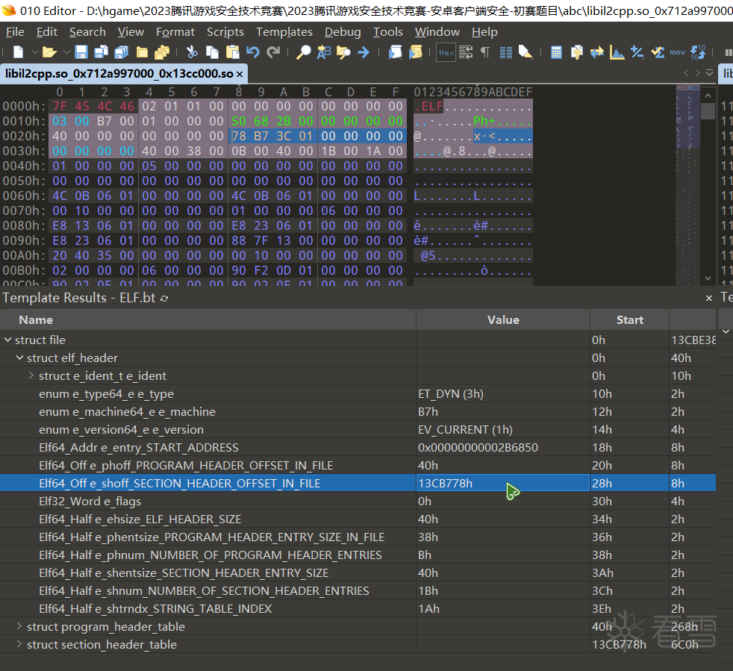Toggle the Hex edit mode button
This screenshot has width=733, height=671.
[x=446, y=52]
